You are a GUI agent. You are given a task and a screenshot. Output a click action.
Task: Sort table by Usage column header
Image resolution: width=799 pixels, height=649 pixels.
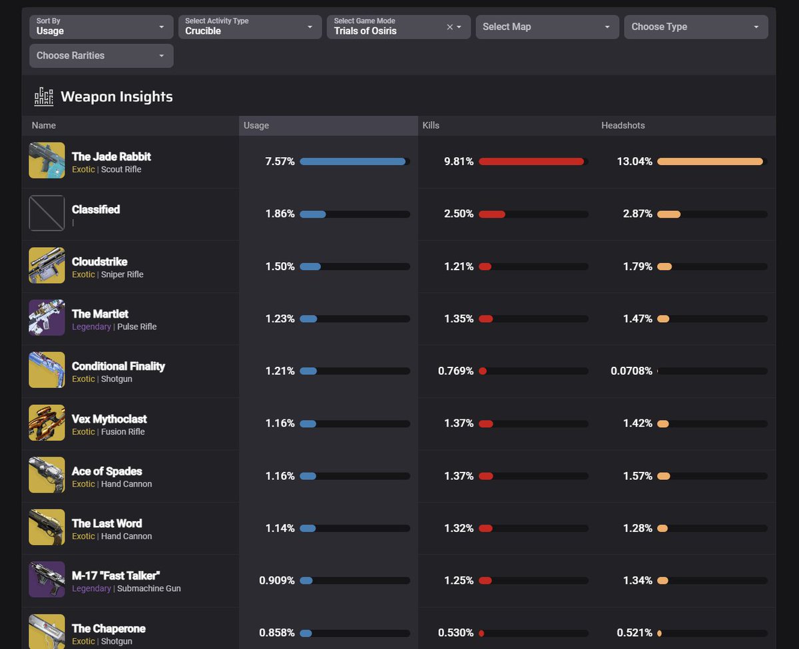click(256, 125)
